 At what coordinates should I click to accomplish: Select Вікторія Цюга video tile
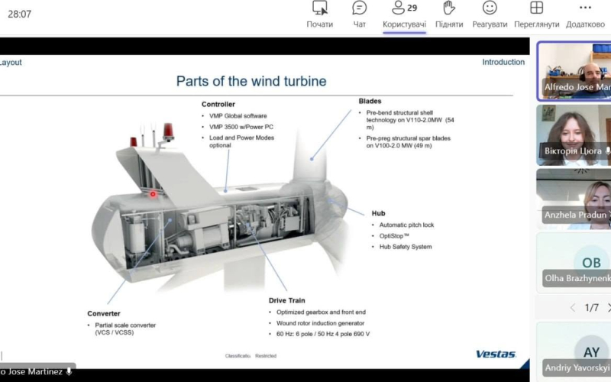(x=574, y=135)
